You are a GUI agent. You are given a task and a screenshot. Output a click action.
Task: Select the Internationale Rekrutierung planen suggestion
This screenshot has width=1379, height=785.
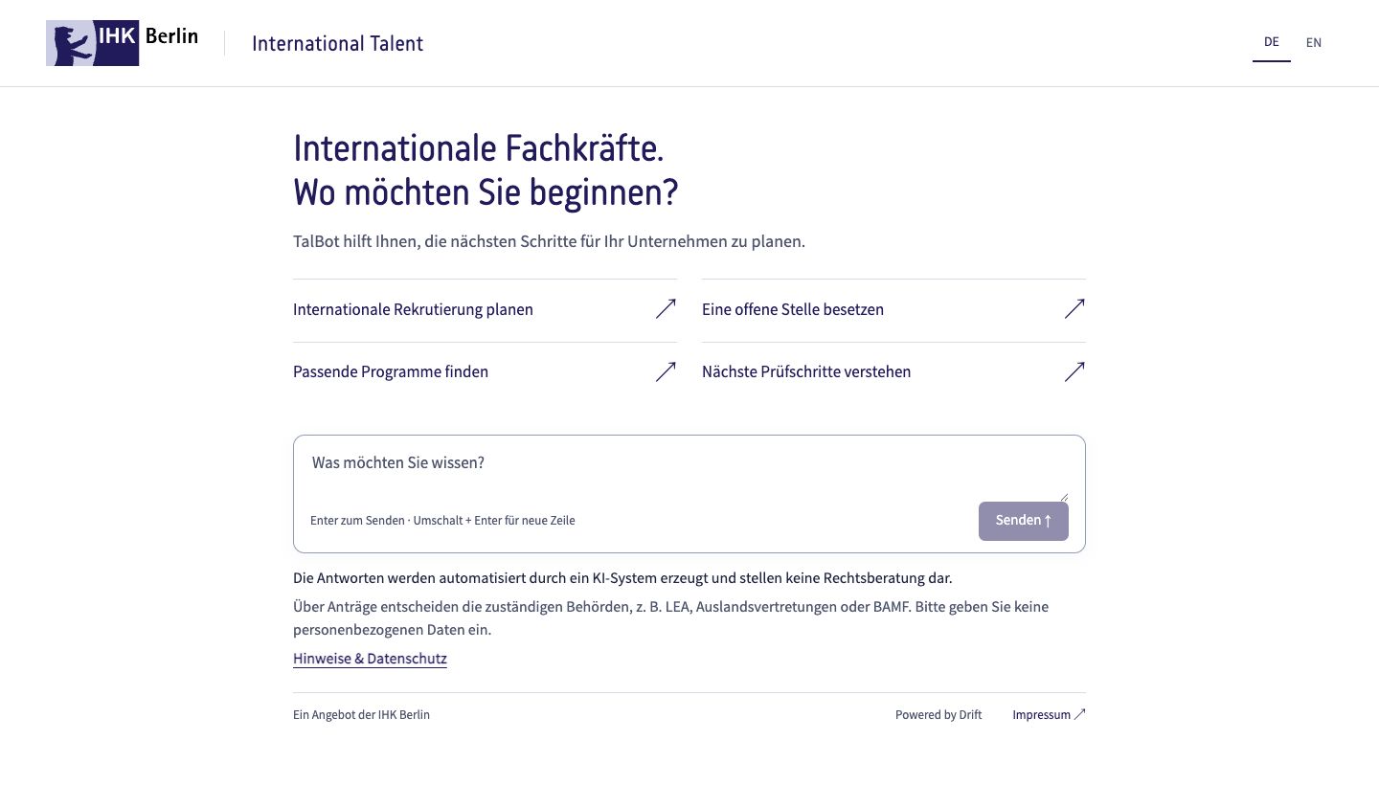click(x=485, y=309)
